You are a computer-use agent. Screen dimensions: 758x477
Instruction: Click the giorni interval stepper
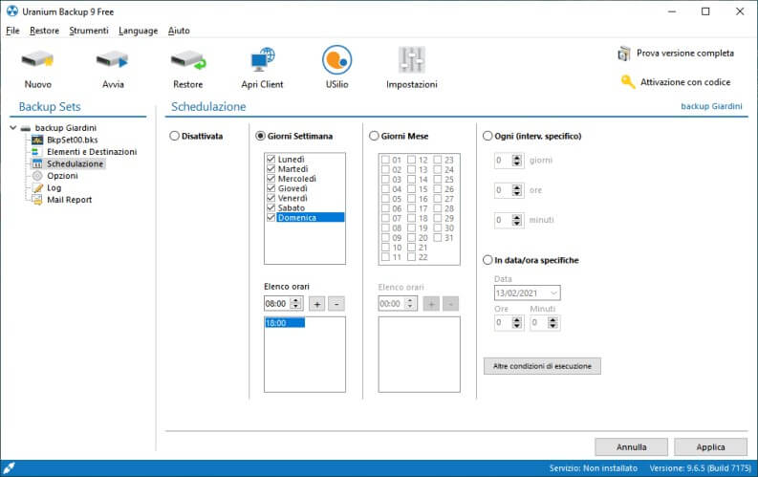click(517, 161)
